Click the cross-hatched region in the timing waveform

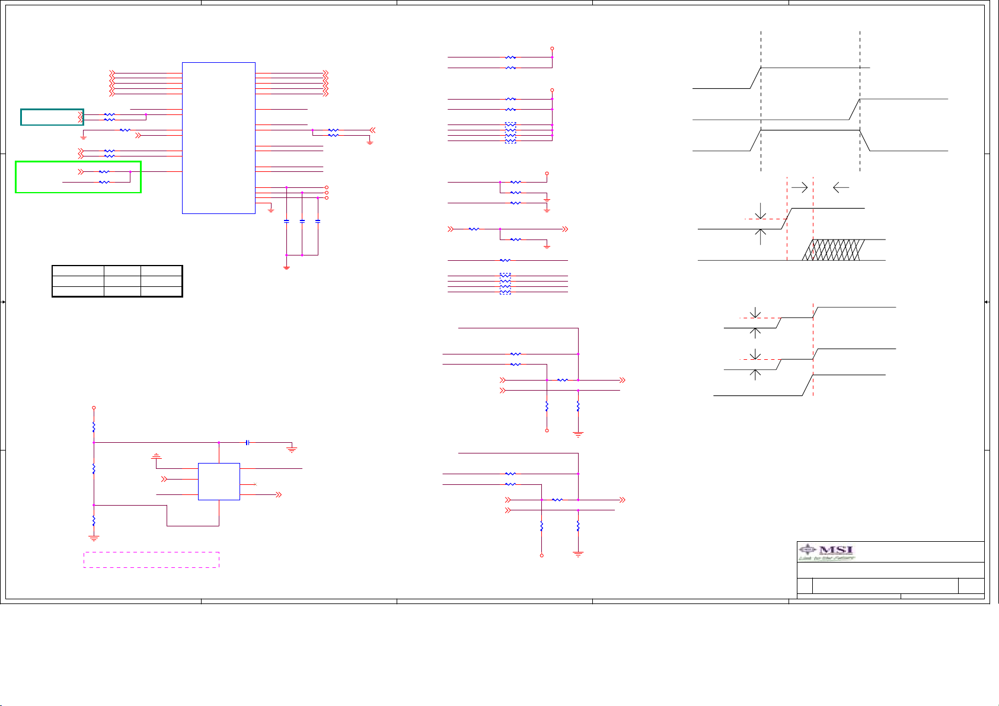[834, 250]
